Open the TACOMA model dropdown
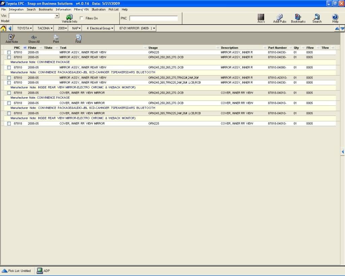Image resolution: width=345 pixels, height=276 pixels. tap(45, 28)
